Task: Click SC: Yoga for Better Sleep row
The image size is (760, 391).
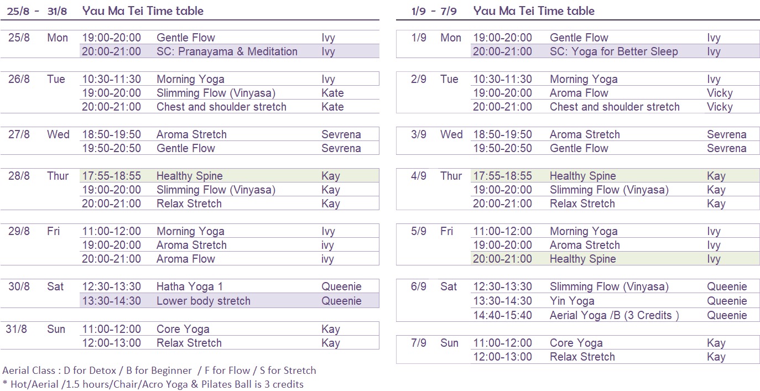Action: pos(615,51)
